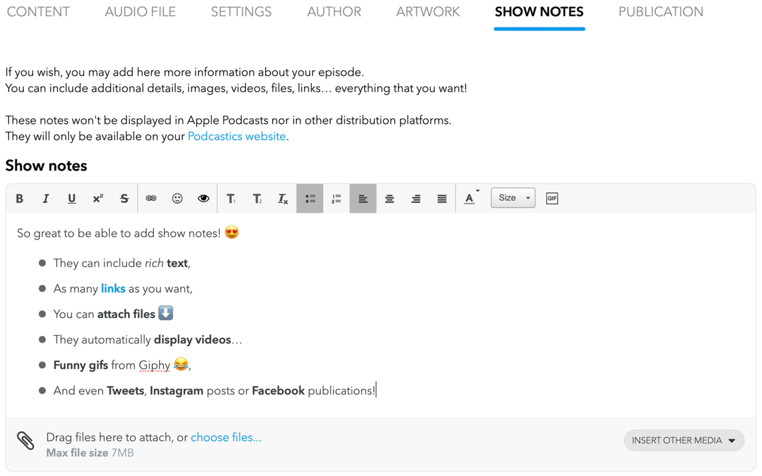Click the eye preview icon

[204, 199]
